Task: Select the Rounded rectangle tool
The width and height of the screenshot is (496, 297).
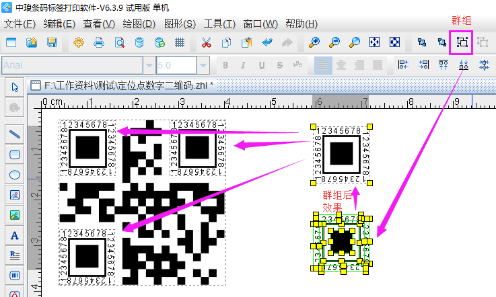Action: click(x=14, y=154)
